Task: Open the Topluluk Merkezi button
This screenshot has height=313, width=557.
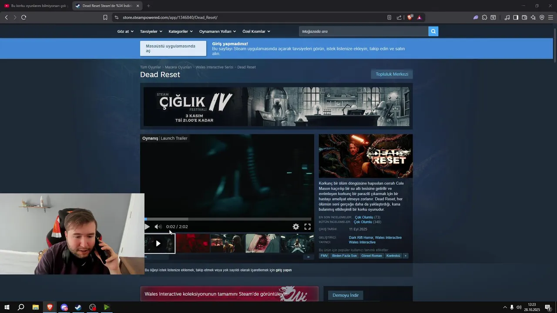Action: 392,74
